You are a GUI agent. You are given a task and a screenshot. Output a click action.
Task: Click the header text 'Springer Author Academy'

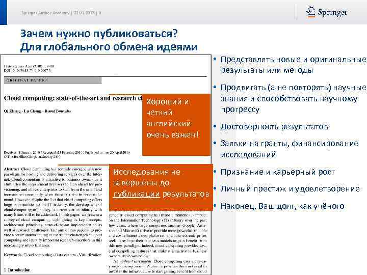45,13
